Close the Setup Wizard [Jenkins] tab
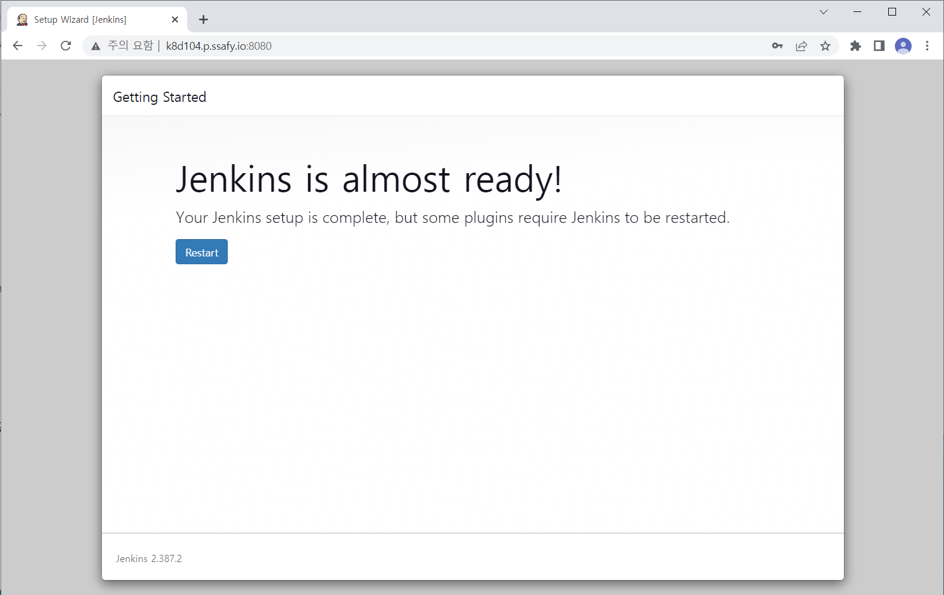The height and width of the screenshot is (595, 944). pyautogui.click(x=175, y=20)
